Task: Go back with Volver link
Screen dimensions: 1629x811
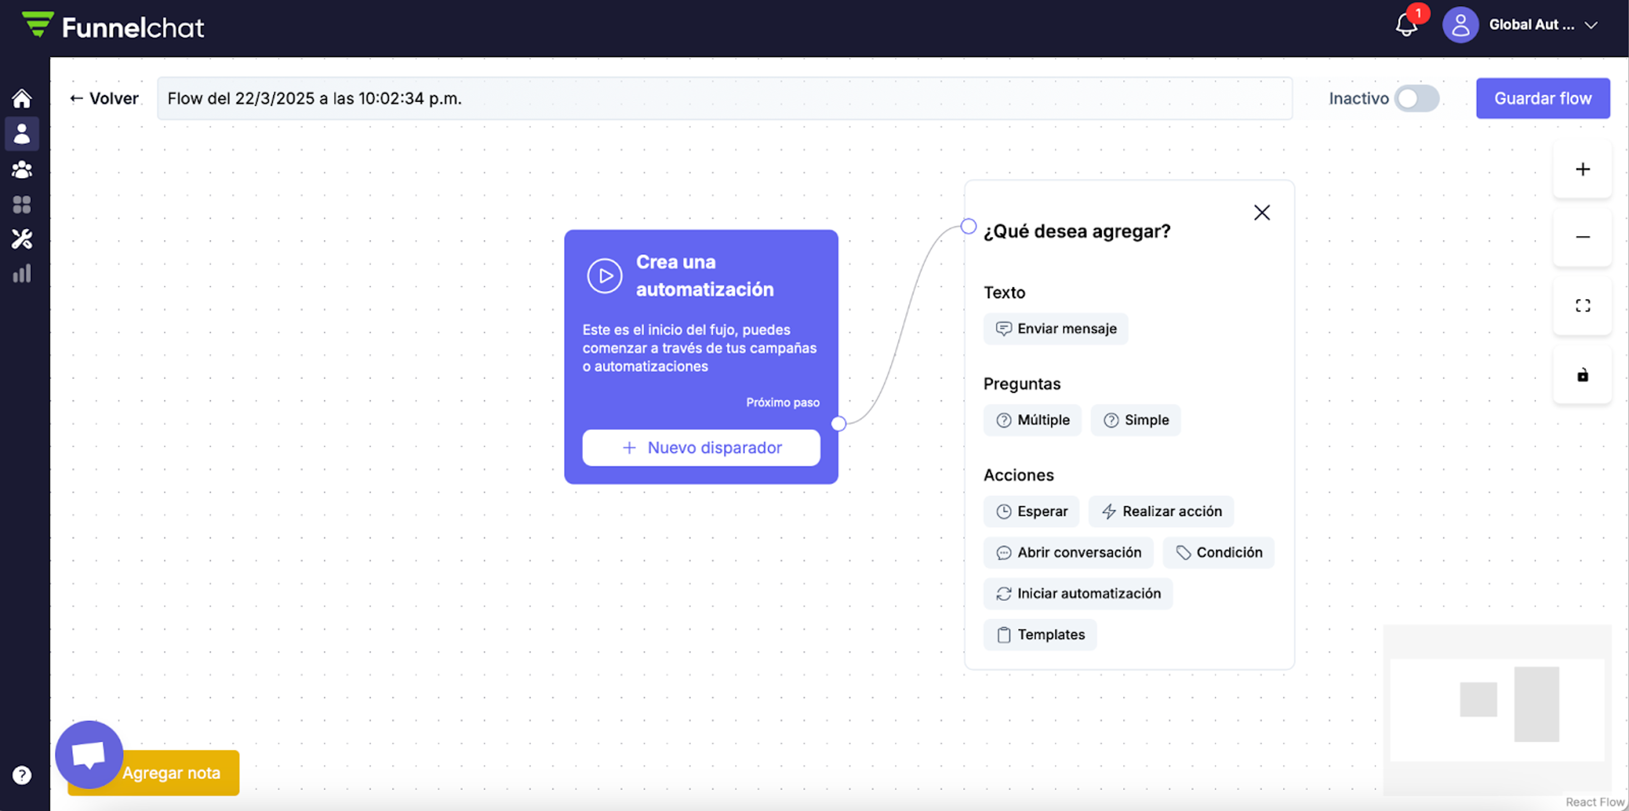Action: pos(104,99)
